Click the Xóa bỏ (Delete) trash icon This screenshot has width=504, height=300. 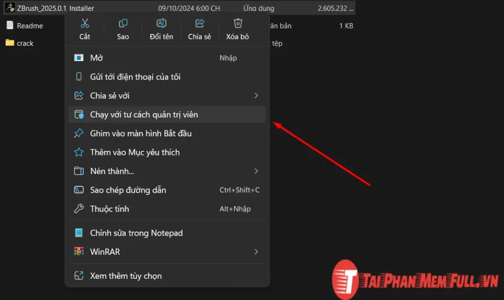click(238, 23)
